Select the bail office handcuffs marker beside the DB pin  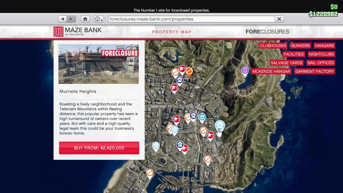[x=193, y=117]
